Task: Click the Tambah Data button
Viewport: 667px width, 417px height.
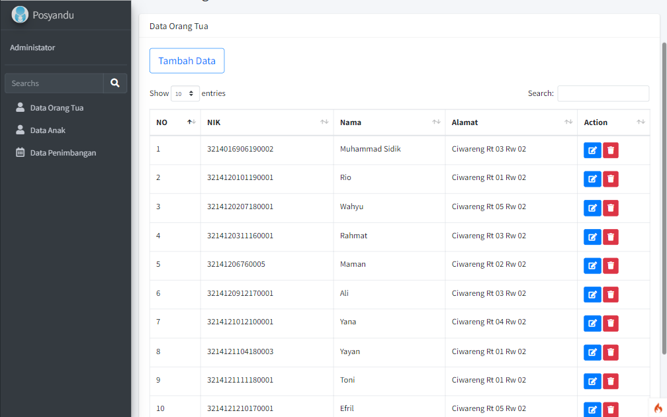Action: 187,61
